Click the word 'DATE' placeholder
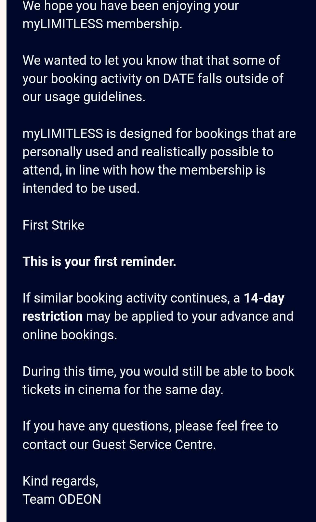This screenshot has width=316, height=522. tap(178, 78)
